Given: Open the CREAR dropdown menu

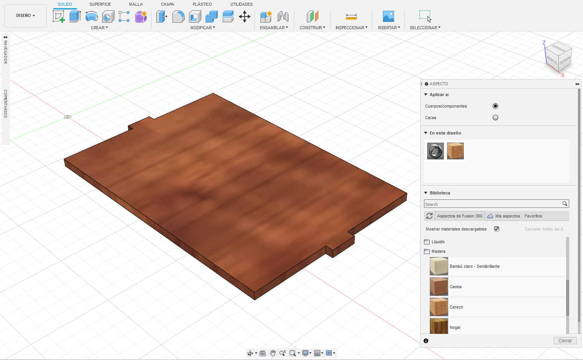Looking at the screenshot, I should point(99,28).
